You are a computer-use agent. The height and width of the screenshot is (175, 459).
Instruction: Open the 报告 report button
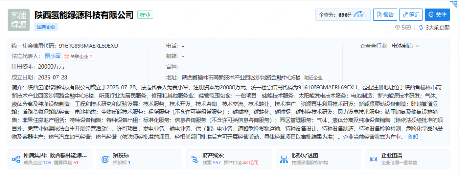click(385, 15)
